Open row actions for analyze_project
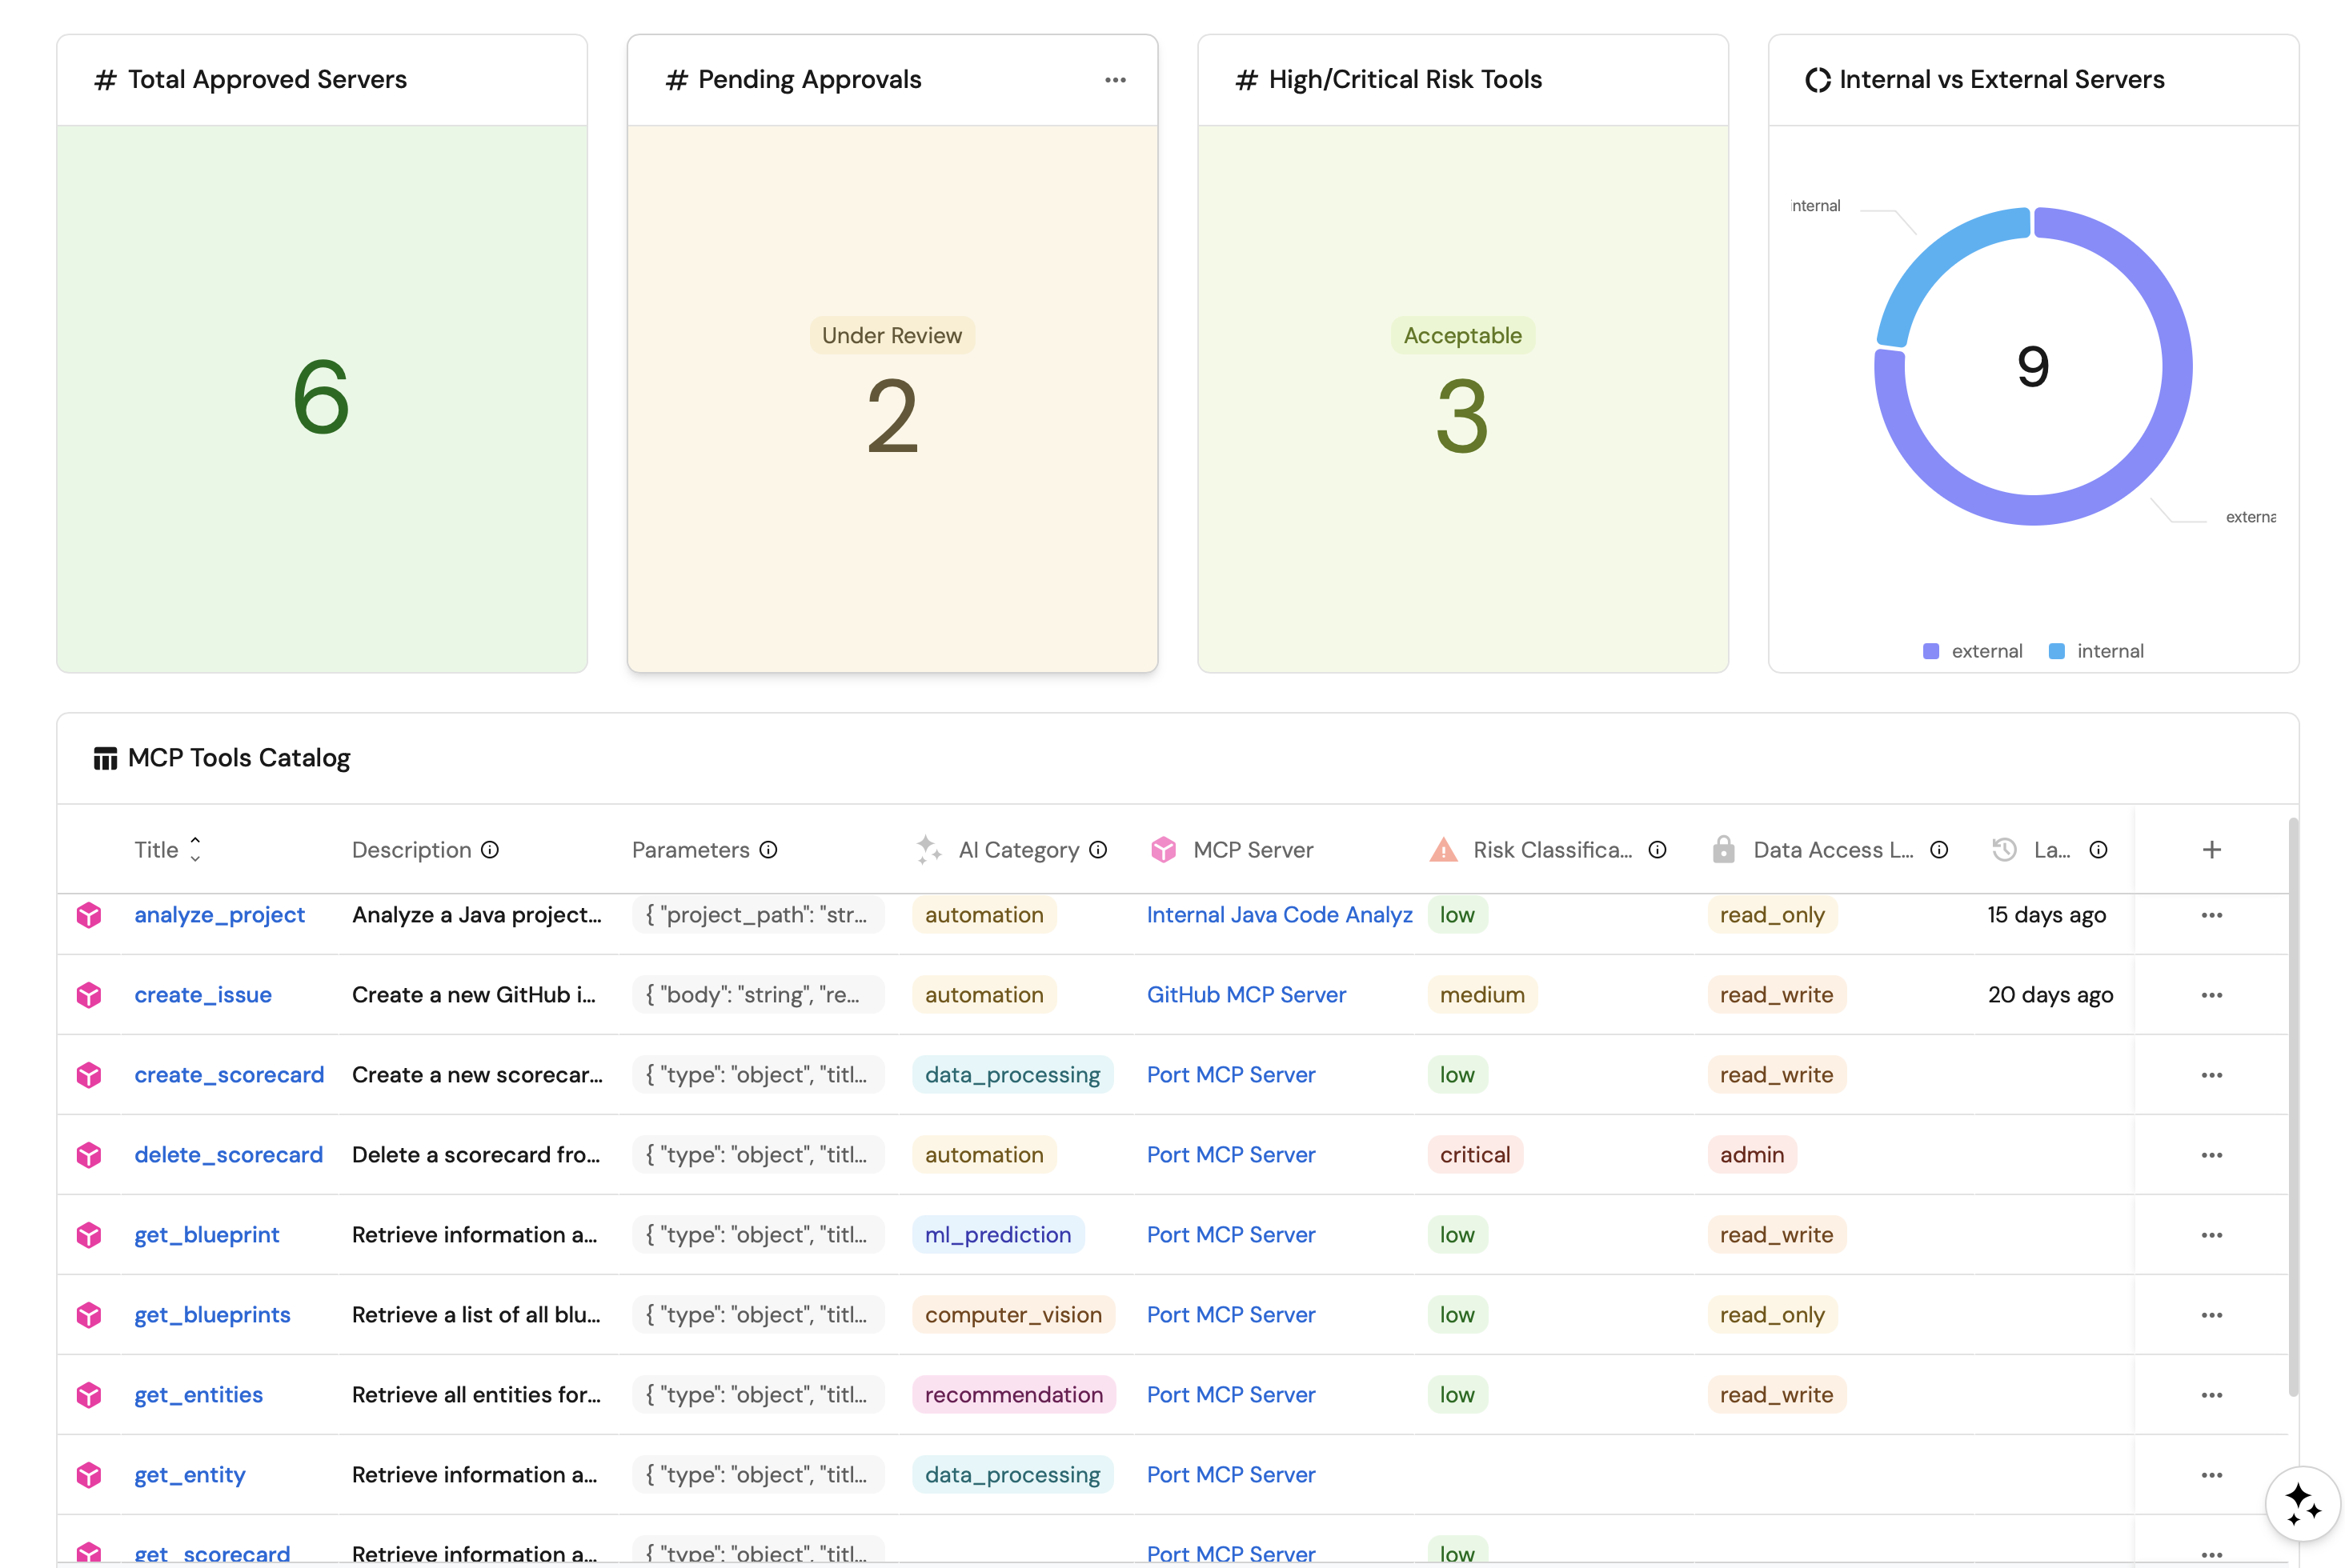2345x1568 pixels. click(x=2211, y=915)
